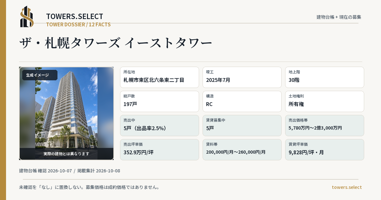This screenshot has width=381, height=200.
Task: Click the 197戸 total units value
Action: pos(130,104)
